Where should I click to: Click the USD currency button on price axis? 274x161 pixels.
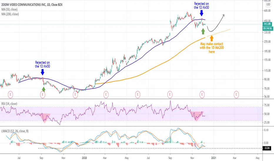pos(268,4)
